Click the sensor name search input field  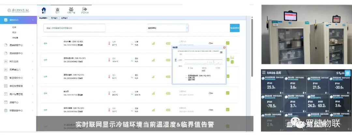(x=74, y=28)
